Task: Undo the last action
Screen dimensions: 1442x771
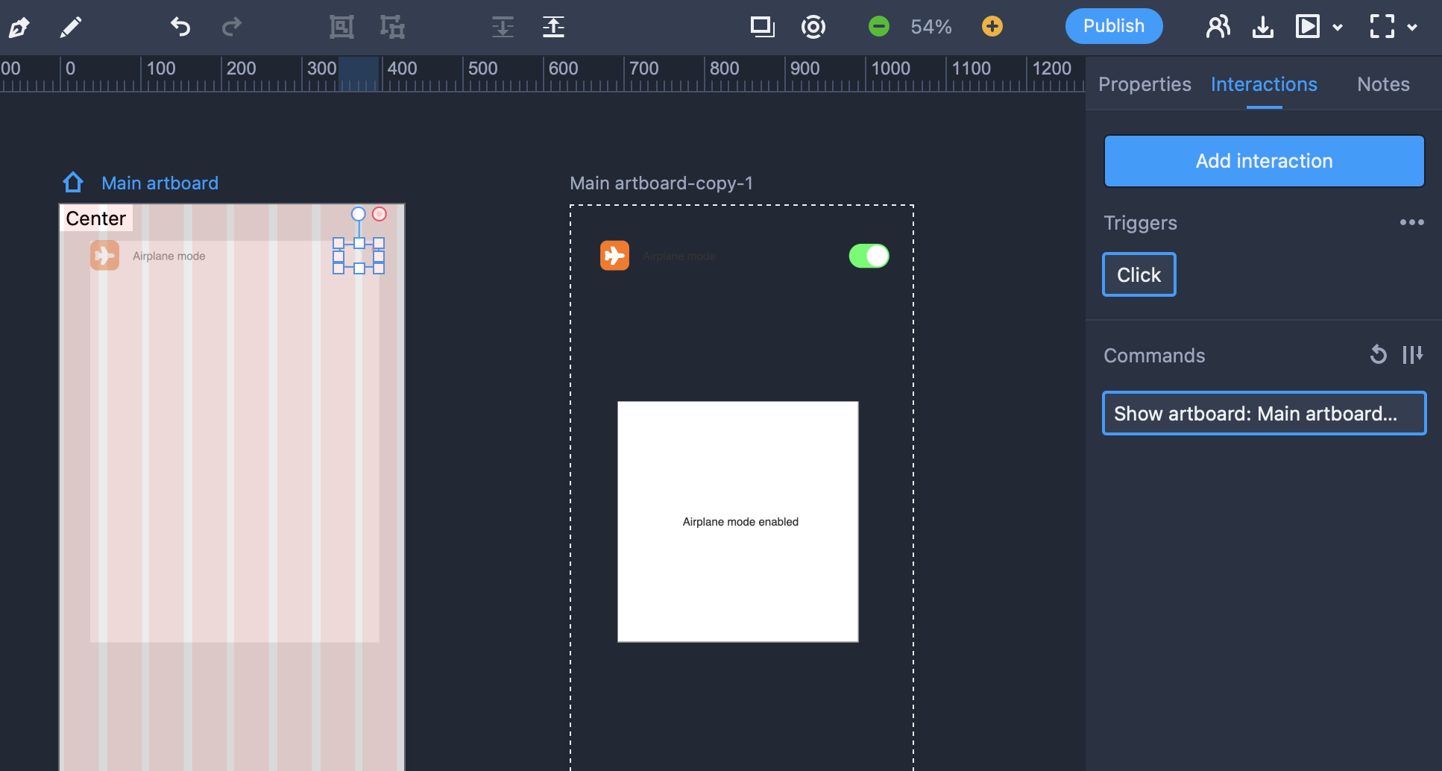Action: click(x=179, y=27)
